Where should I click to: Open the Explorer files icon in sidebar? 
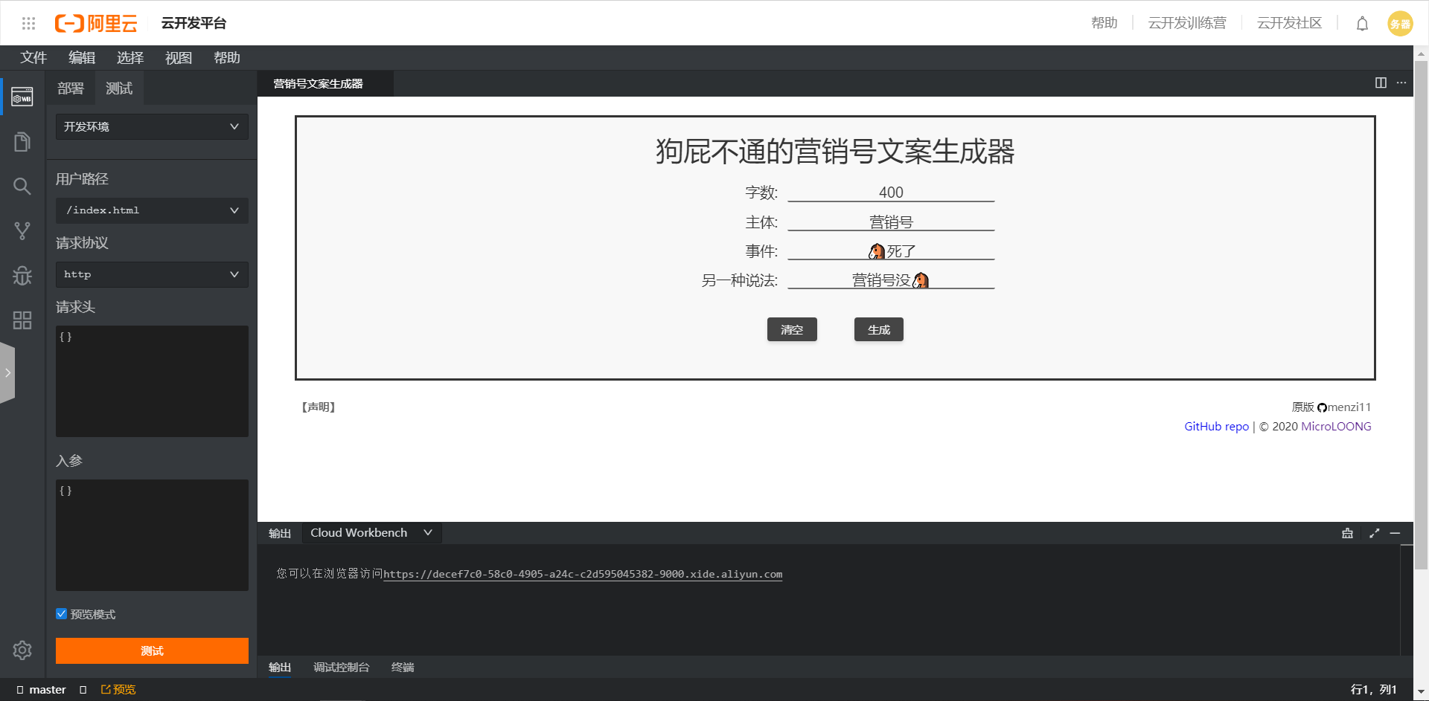tap(22, 142)
